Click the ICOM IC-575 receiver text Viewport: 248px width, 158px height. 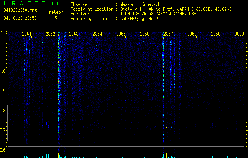point(158,14)
